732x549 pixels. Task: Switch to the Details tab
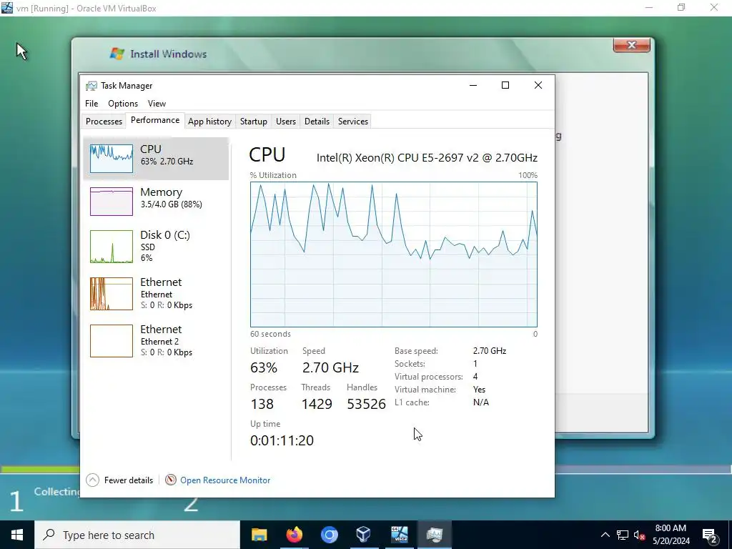click(317, 122)
